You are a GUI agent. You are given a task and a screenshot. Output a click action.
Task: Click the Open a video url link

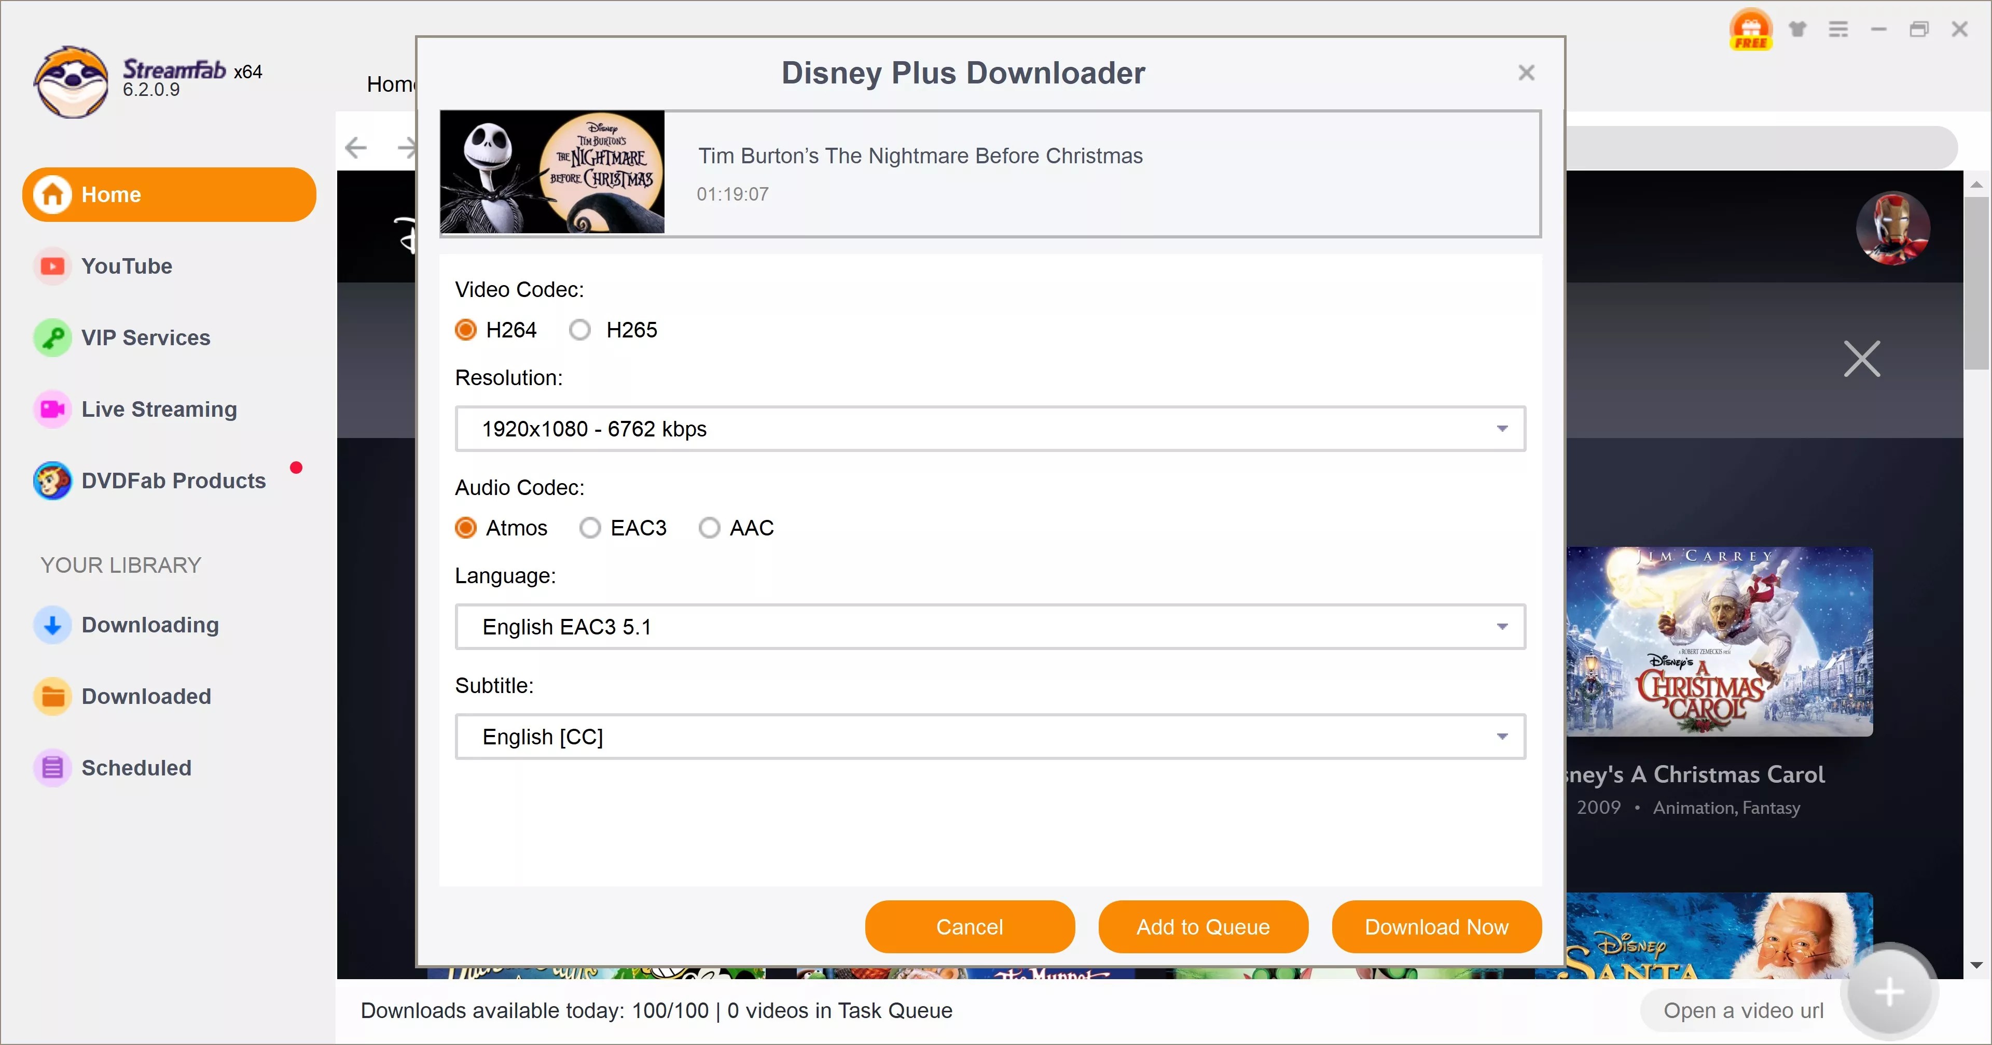point(1740,1011)
